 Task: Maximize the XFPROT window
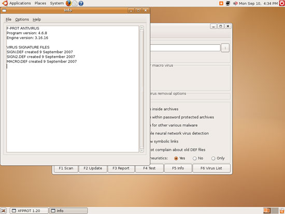[221, 26]
